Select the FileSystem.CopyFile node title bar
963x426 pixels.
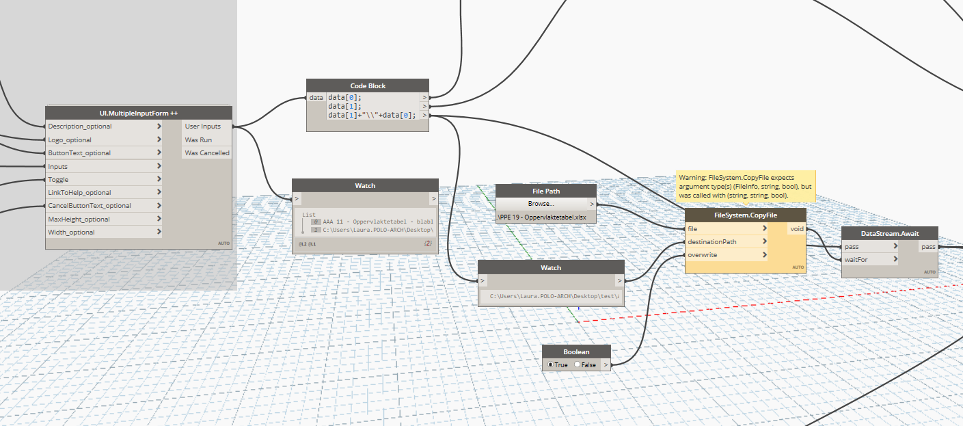pyautogui.click(x=746, y=215)
